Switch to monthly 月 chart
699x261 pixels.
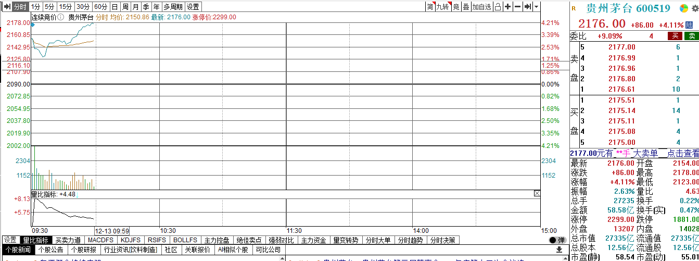point(136,7)
